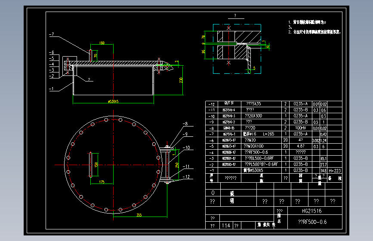Select callout label -4 beside the section view
The width and height of the screenshot is (373, 241).
tap(52, 64)
